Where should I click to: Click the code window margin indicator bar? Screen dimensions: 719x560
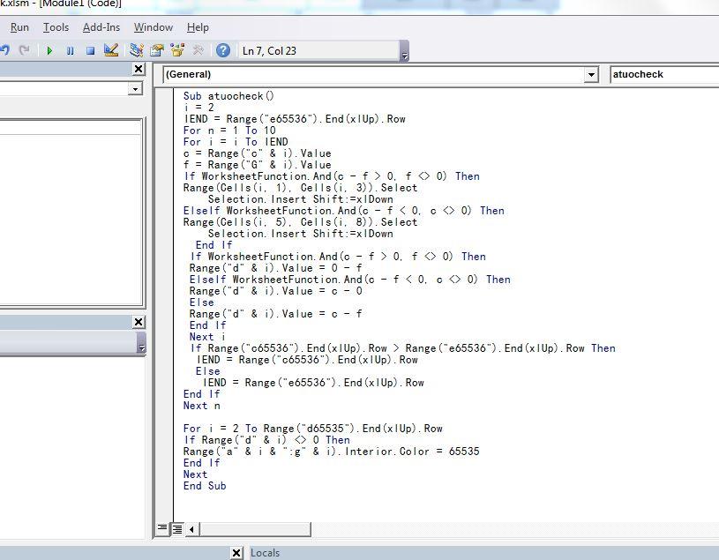click(x=164, y=305)
